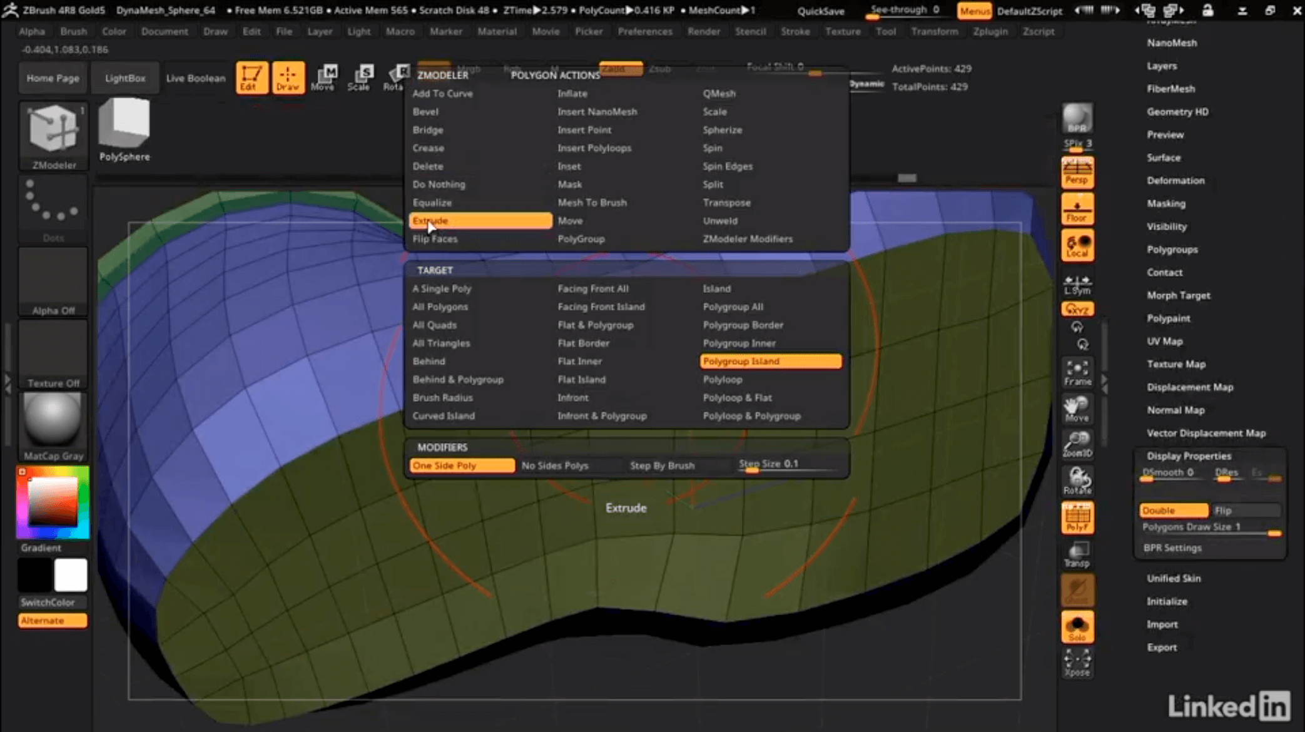Open LightBox browser
The width and height of the screenshot is (1305, 732).
(x=125, y=78)
